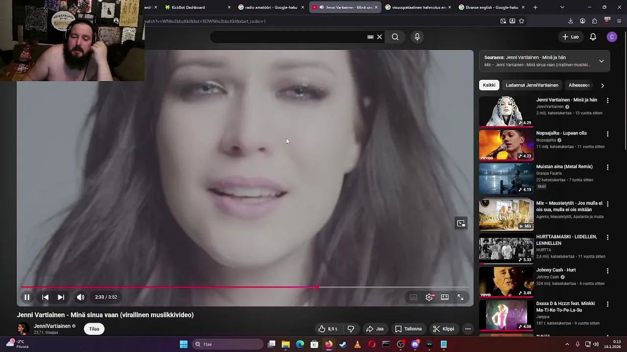This screenshot has height=352, width=627.
Task: Dislike the video thumbs down
Action: tap(351, 329)
